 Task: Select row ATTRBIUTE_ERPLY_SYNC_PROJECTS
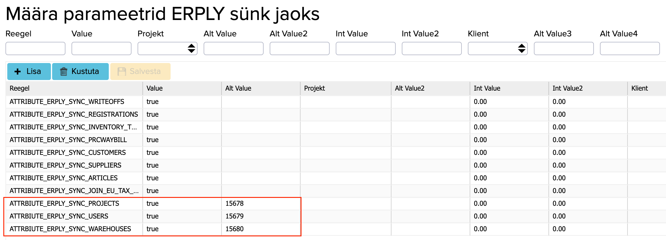64,204
